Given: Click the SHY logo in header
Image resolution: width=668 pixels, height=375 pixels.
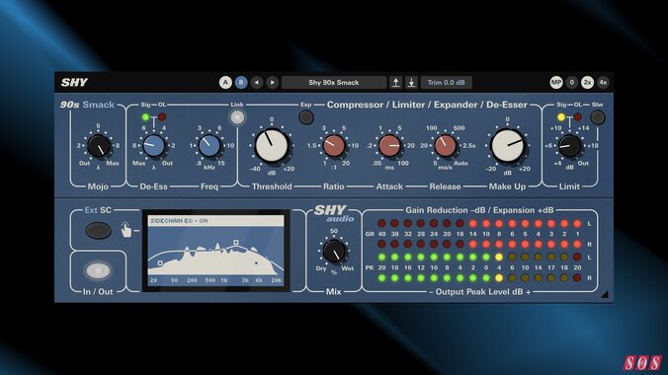Looking at the screenshot, I should point(74,83).
